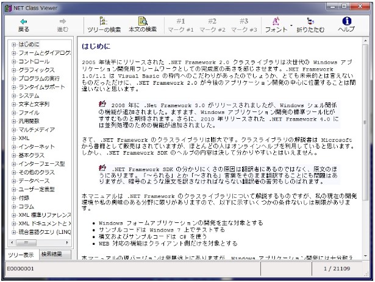375x282 pixels.
Task: Select マーク #1 bookmark icon
Action: tap(180, 21)
